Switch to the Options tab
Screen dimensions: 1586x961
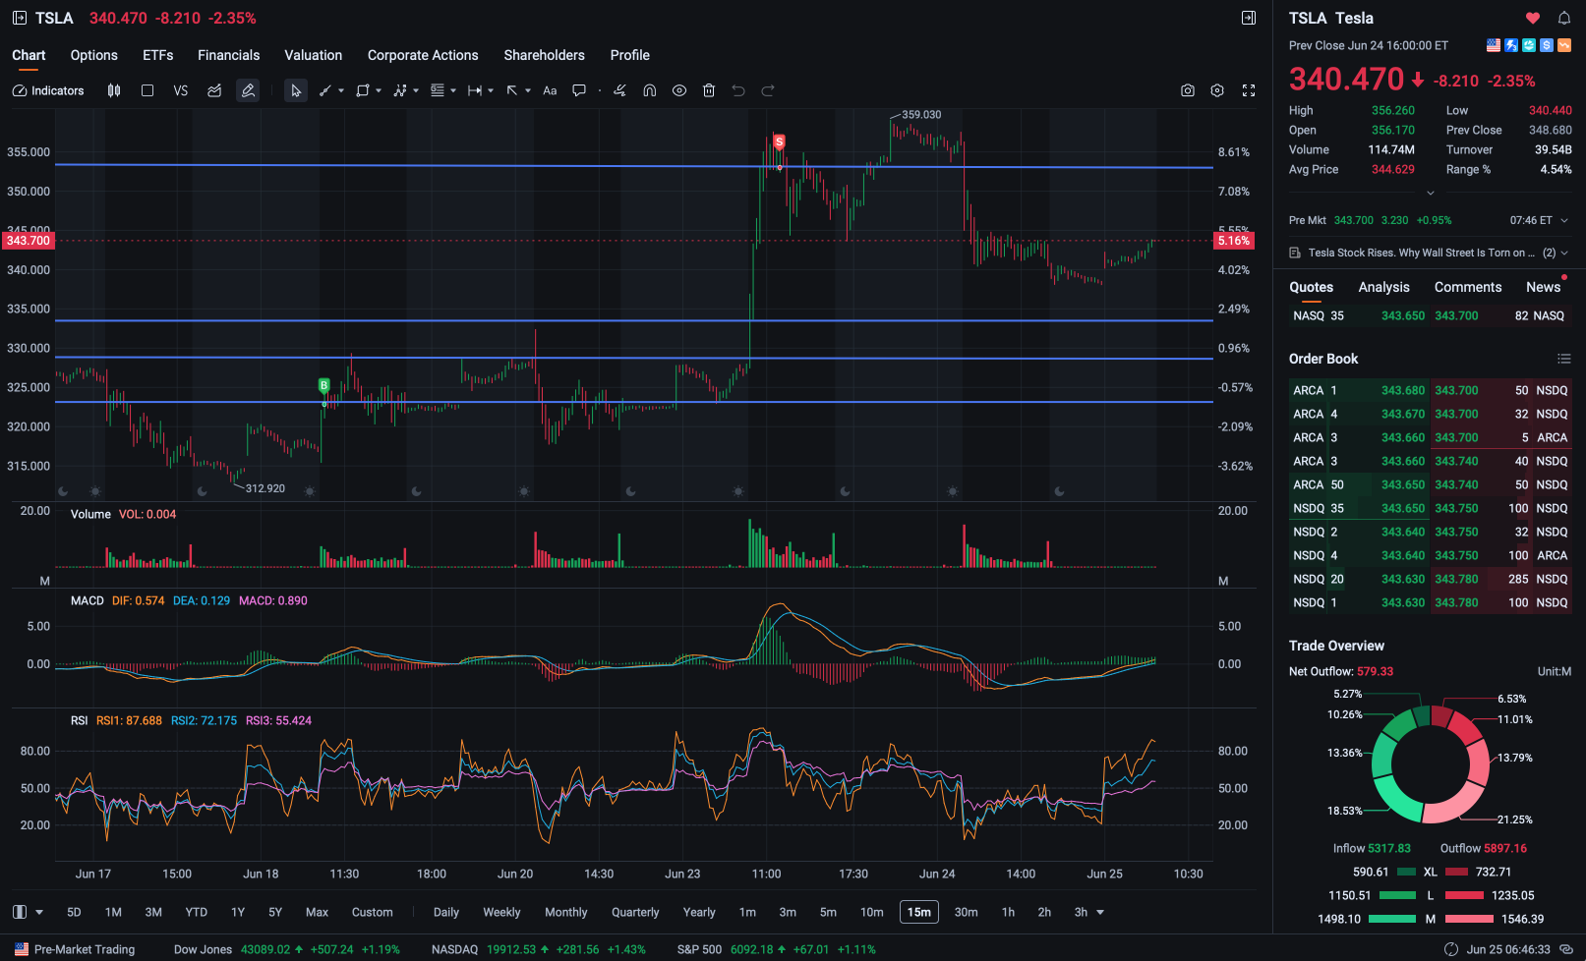click(94, 55)
